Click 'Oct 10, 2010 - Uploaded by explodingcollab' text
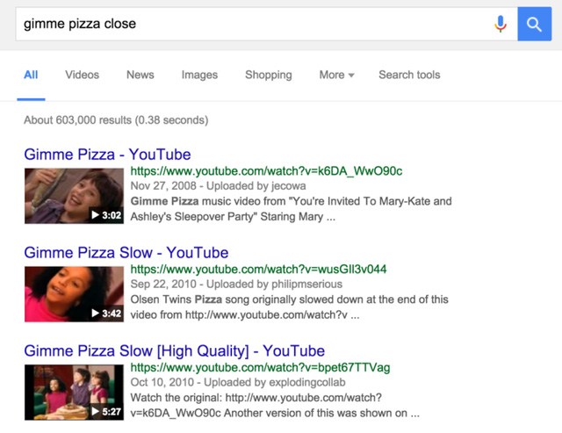Screen dimensions: 562x433 (238, 382)
